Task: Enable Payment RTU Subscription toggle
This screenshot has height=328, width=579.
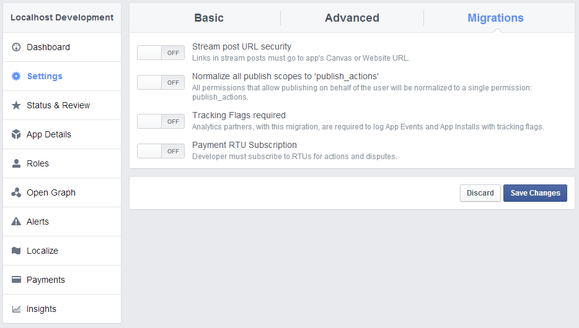Action: (161, 151)
